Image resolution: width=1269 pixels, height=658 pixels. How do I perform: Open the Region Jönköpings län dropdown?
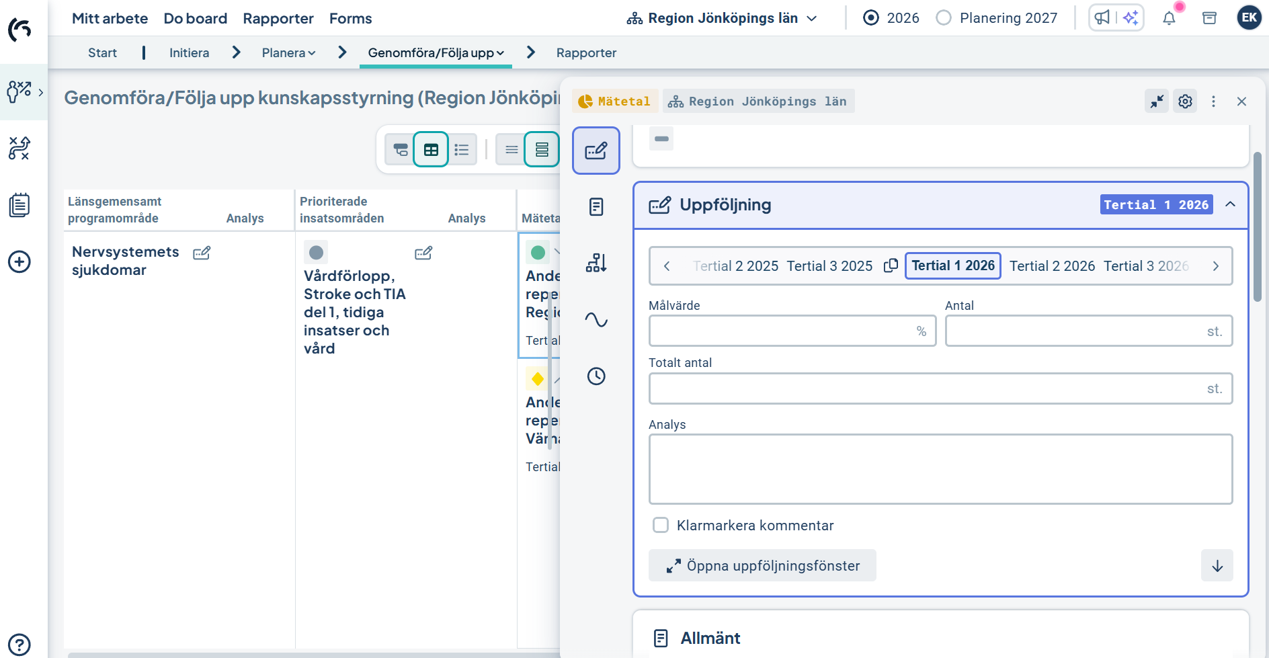coord(722,18)
